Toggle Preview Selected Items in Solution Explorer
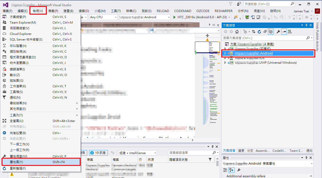 point(284,32)
